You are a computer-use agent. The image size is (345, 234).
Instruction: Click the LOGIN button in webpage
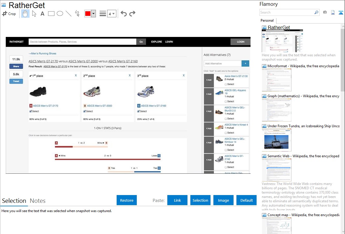pos(240,42)
